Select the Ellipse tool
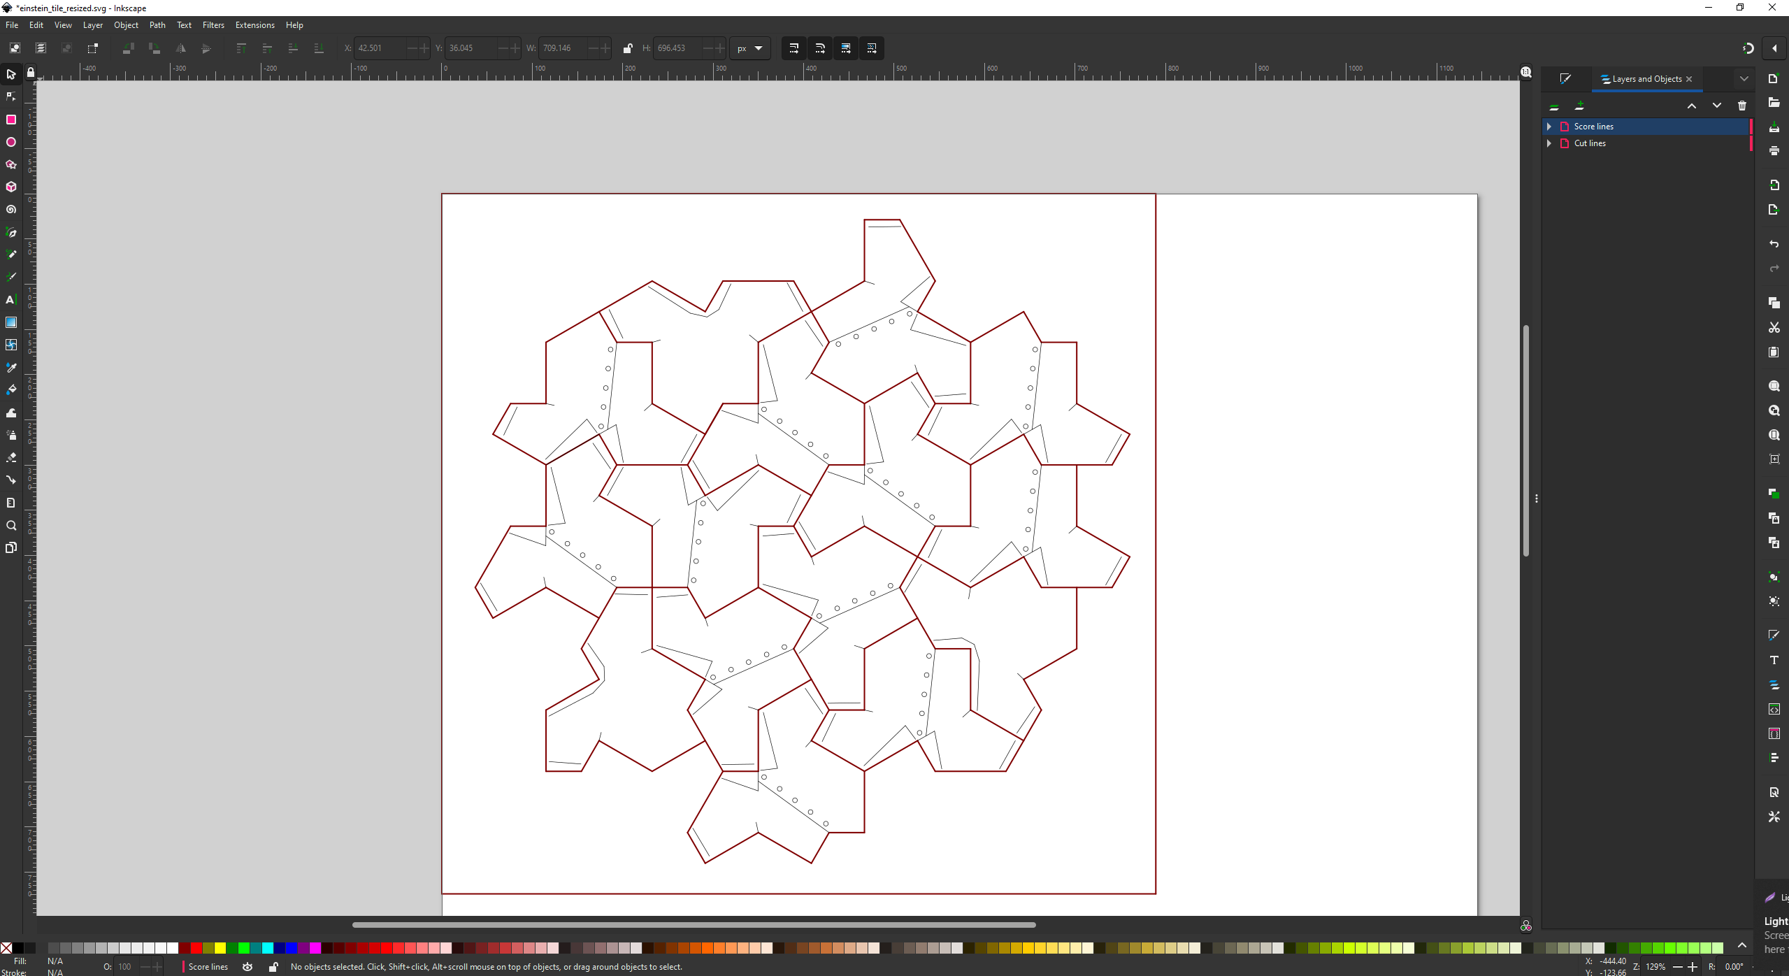Viewport: 1789px width, 976px height. 10,142
